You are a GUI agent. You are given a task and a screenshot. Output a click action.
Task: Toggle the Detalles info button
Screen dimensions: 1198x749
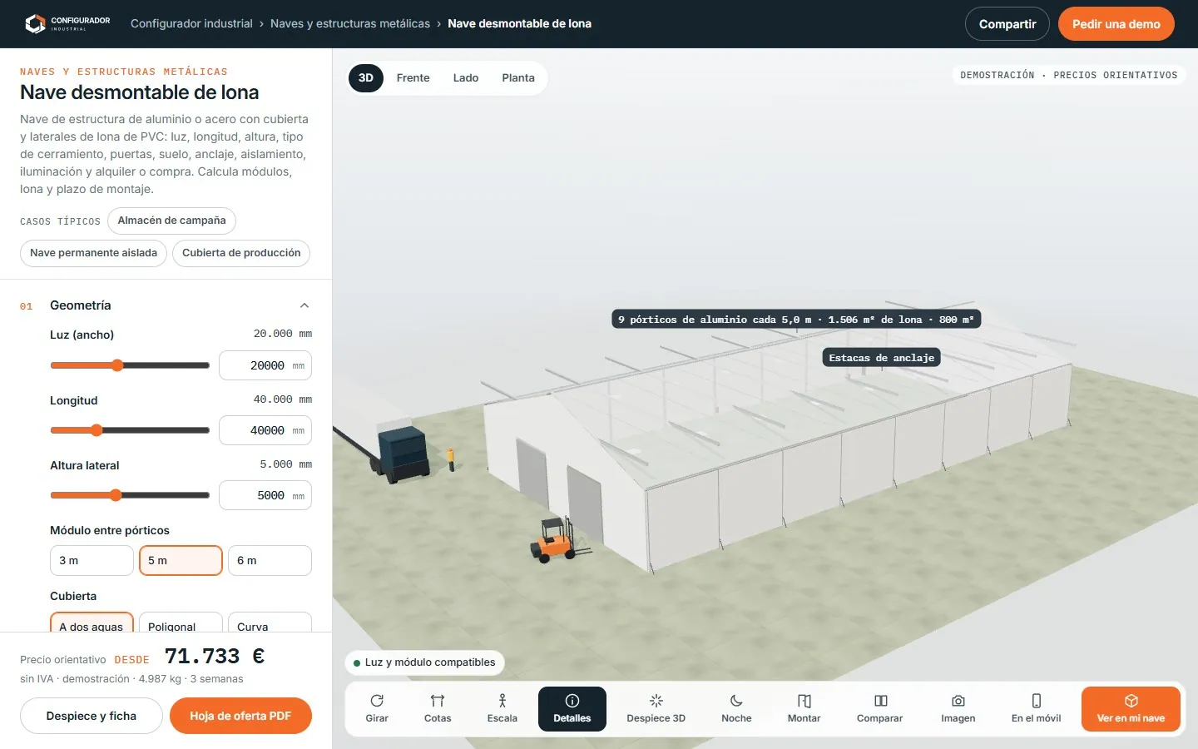[572, 709]
